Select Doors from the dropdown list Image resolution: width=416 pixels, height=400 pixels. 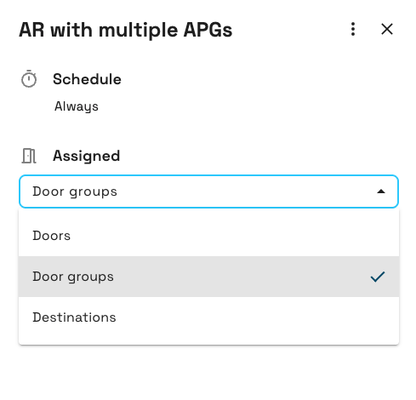[x=208, y=236]
